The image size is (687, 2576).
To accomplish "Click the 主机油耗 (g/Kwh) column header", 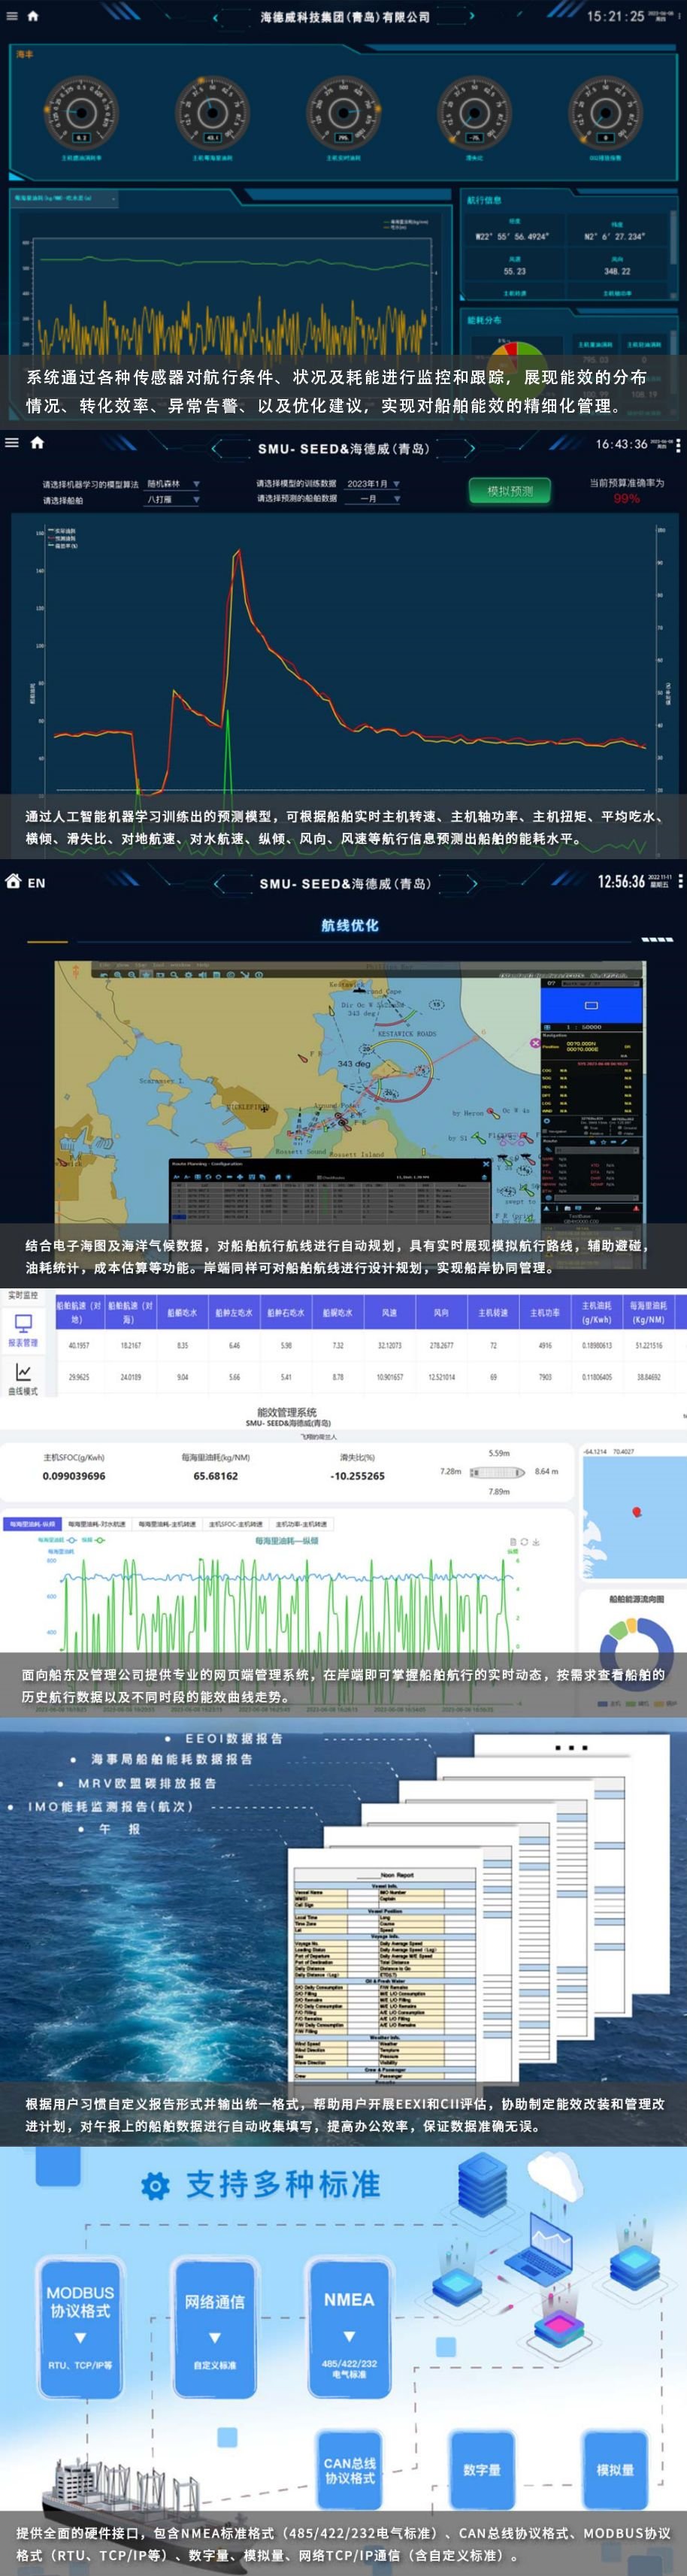I will pyautogui.click(x=596, y=1312).
